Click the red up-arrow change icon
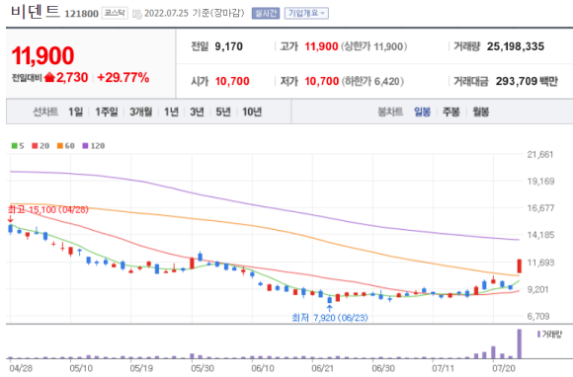573x377 pixels. 49,77
